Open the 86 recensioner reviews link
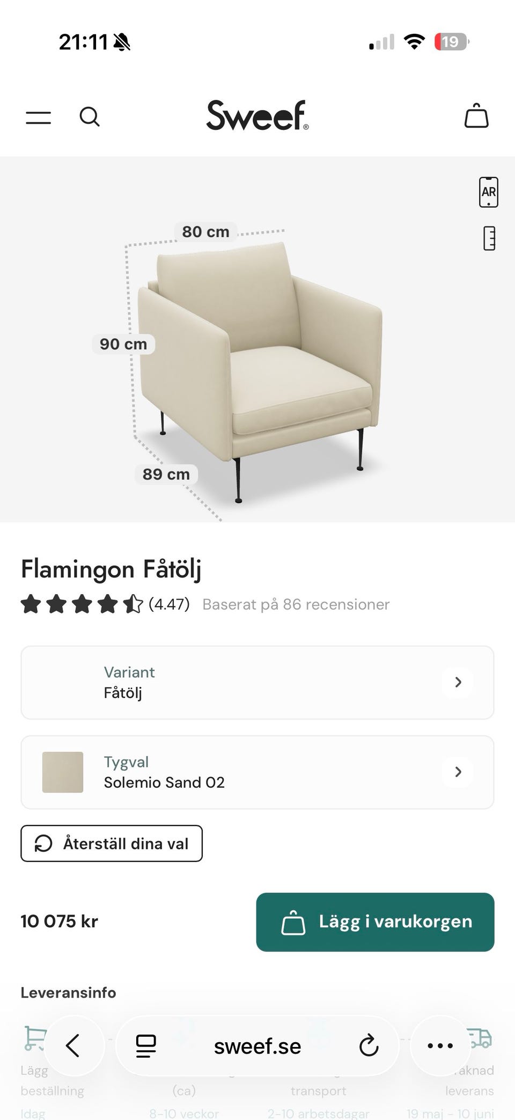515x1120 pixels. click(296, 604)
